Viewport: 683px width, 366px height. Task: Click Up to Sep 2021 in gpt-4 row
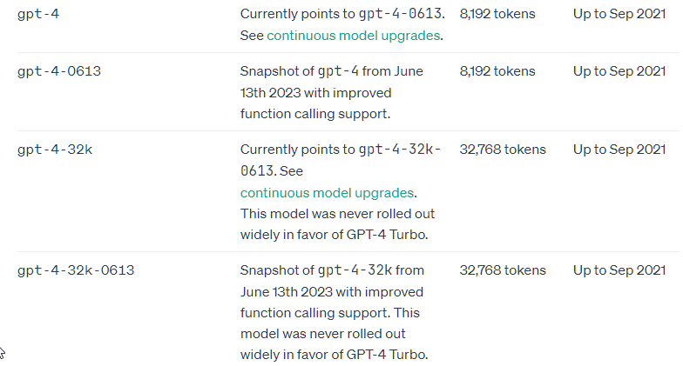click(x=619, y=14)
